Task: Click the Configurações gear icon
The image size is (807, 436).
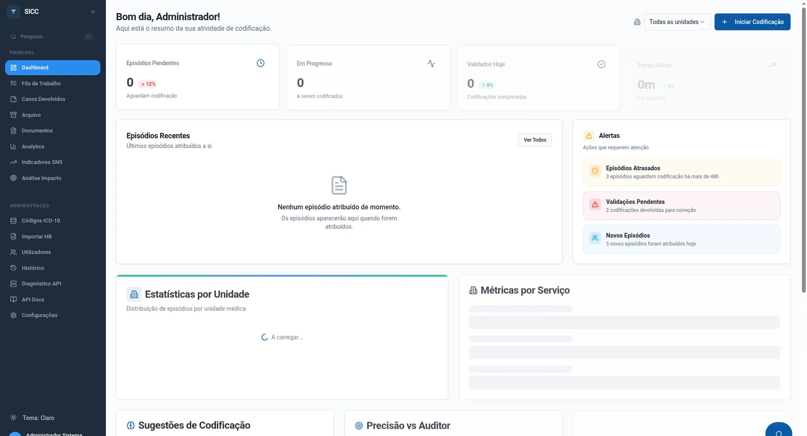Action: coord(14,315)
